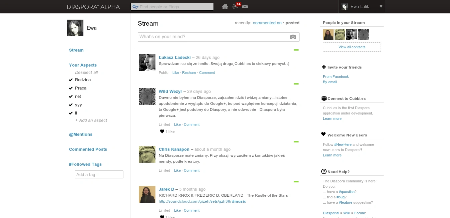
Task: Uncheck the Rodzina aspect
Action: (71, 80)
